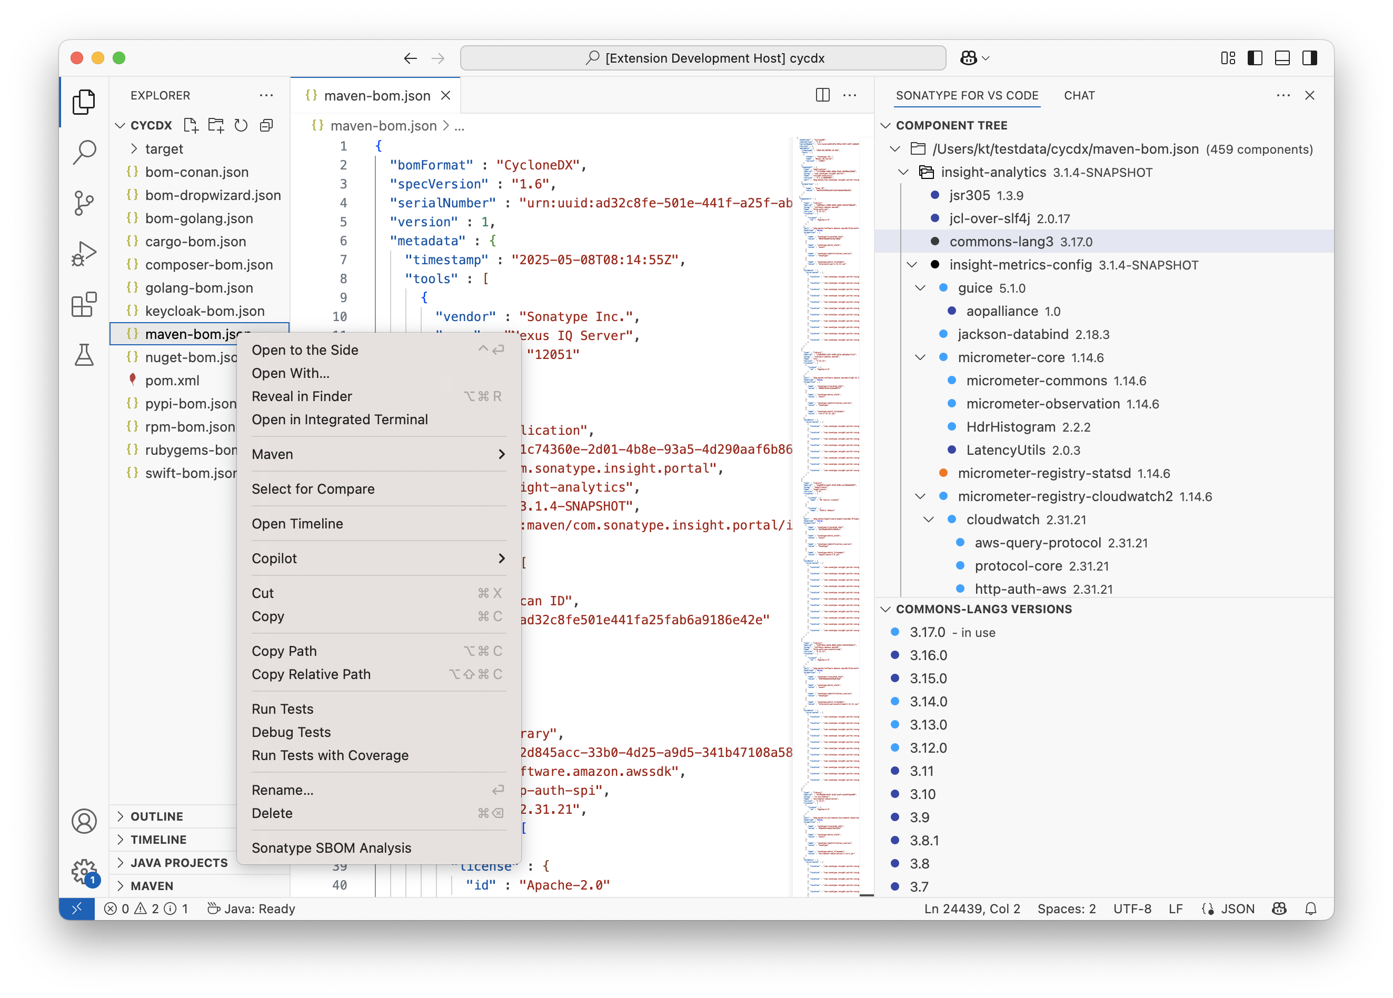
Task: Open Copilot menu in title bar
Action: pyautogui.click(x=975, y=58)
